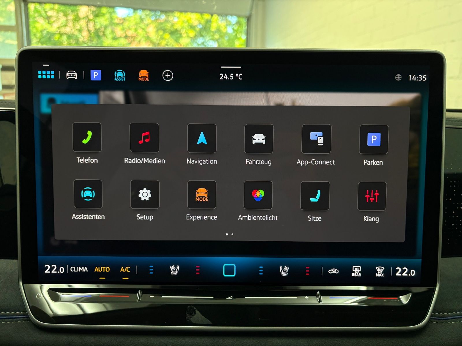Open ASSIST shortcut in top bar
Image resolution: width=462 pixels, height=346 pixels.
pyautogui.click(x=120, y=76)
